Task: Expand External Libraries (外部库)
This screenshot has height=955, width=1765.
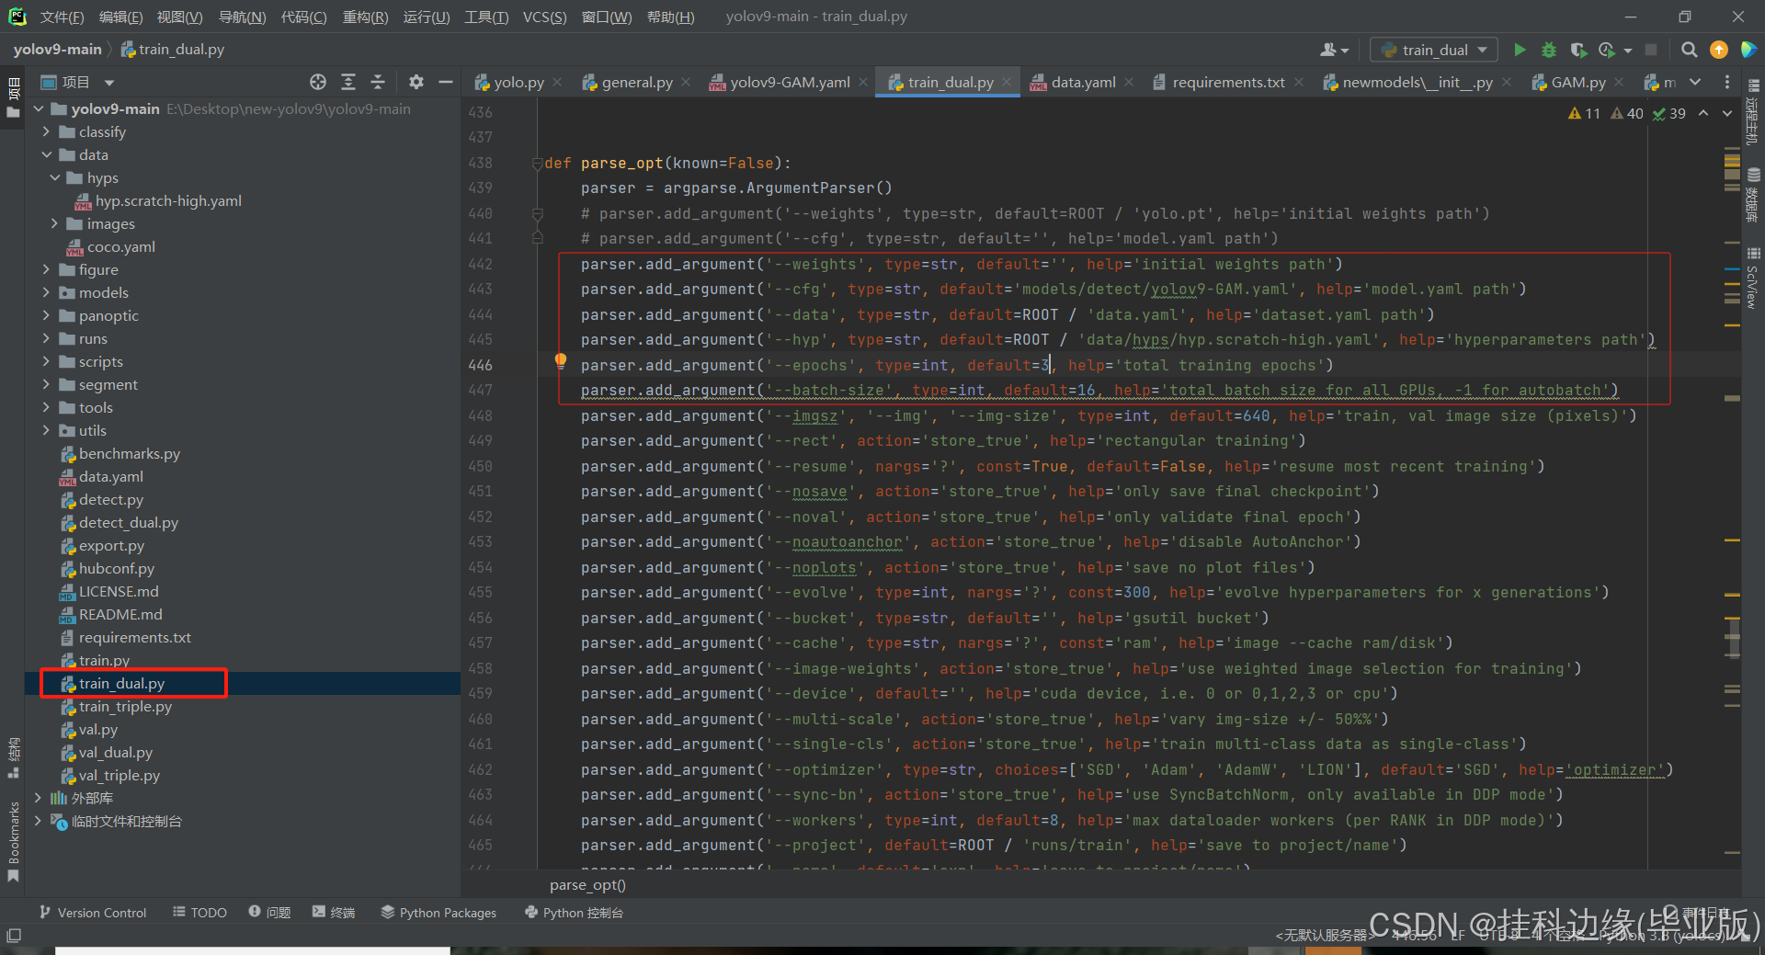Action: (38, 798)
